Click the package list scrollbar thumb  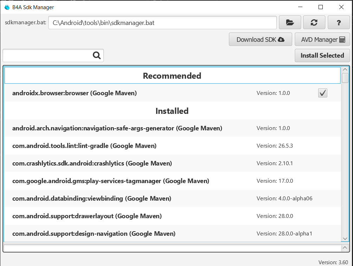pyautogui.click(x=345, y=78)
